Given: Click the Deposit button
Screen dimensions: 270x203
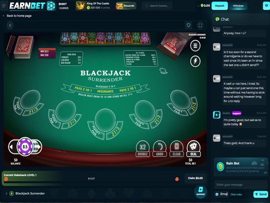Looking at the screenshot, I should click(220, 6).
